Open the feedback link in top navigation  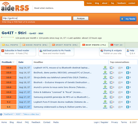pos(121,3)
